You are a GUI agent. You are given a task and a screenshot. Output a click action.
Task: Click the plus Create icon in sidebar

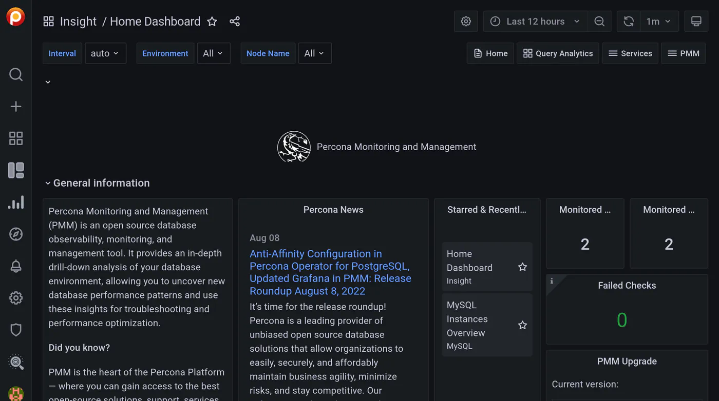coord(16,106)
